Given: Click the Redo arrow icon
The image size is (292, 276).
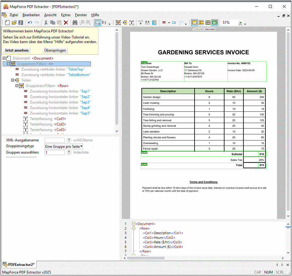Looking at the screenshot, I should pos(37,23).
